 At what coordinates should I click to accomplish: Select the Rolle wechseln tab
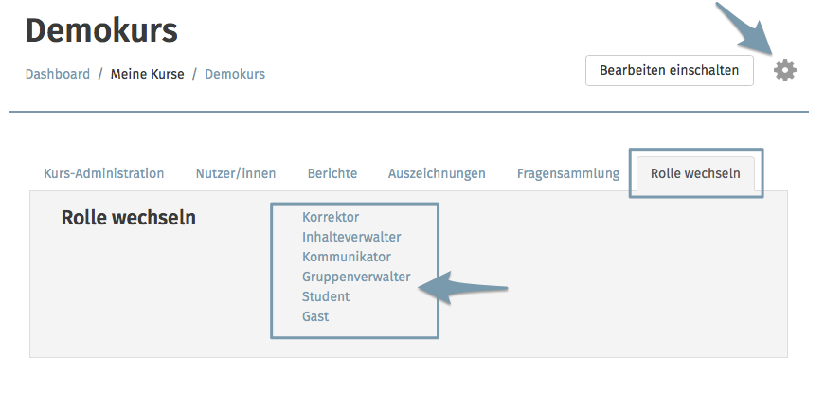[695, 173]
